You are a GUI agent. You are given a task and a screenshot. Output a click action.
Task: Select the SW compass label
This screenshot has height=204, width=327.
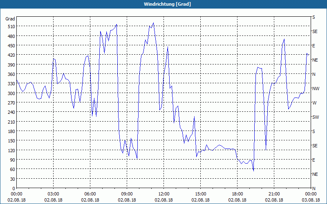[316, 117]
